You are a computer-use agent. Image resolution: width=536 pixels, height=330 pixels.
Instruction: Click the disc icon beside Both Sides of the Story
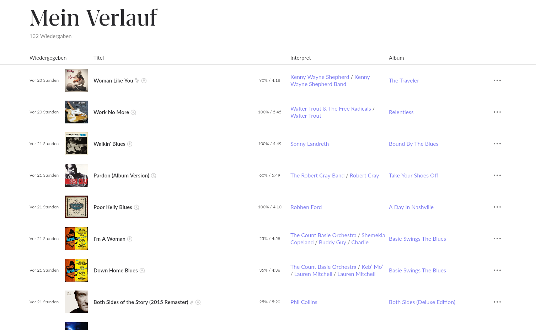[198, 302]
